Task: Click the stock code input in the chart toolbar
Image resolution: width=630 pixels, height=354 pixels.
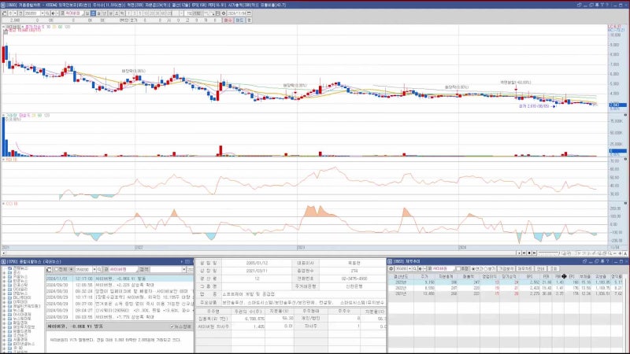Action: (31, 13)
